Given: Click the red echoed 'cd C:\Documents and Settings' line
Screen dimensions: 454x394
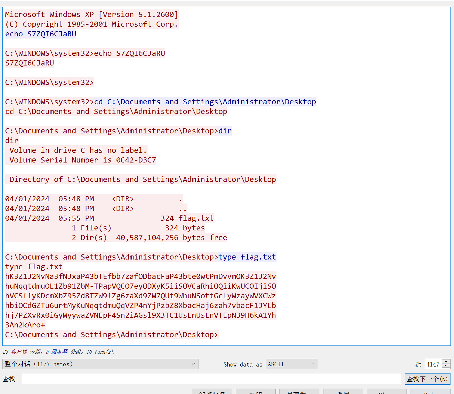Looking at the screenshot, I should 116,111.
